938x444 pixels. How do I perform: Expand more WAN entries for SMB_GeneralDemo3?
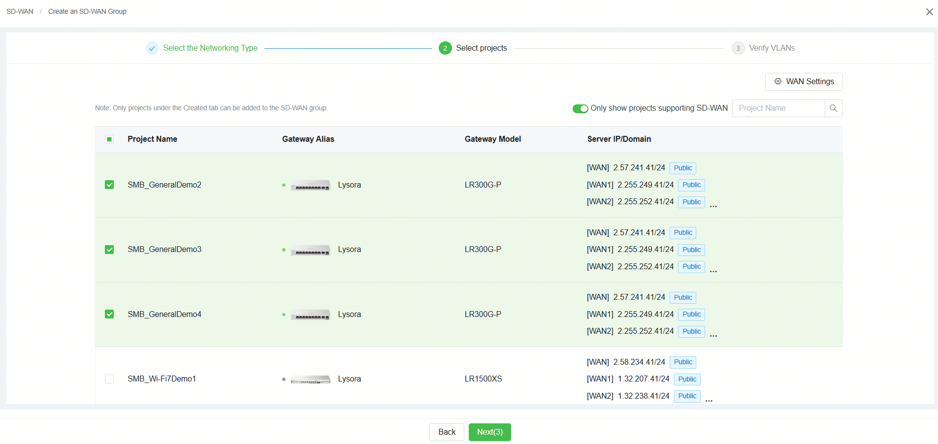(713, 271)
